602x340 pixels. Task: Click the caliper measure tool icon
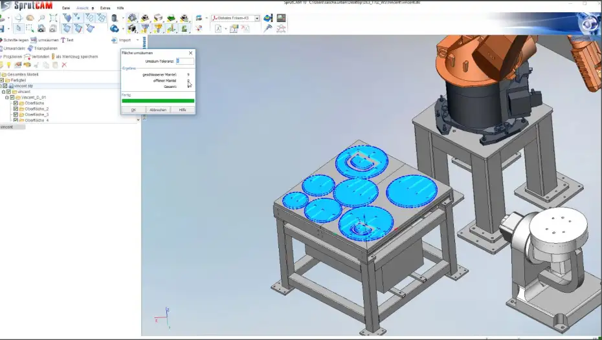pyautogui.click(x=268, y=28)
